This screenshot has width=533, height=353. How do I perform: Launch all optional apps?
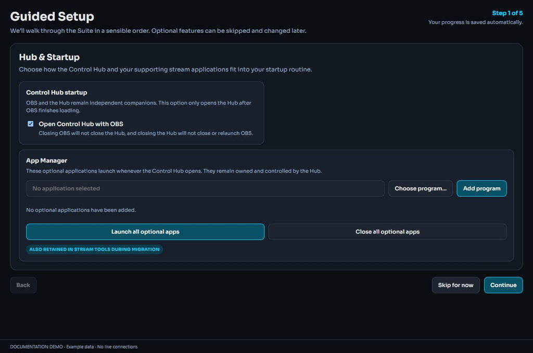click(145, 232)
